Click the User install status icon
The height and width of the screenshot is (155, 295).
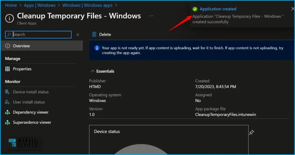[x=7, y=102]
